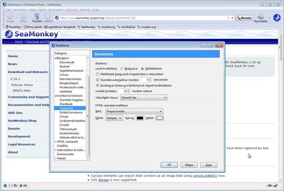
Task: Click the Előre forward arrow icon
Action: click(x=23, y=16)
